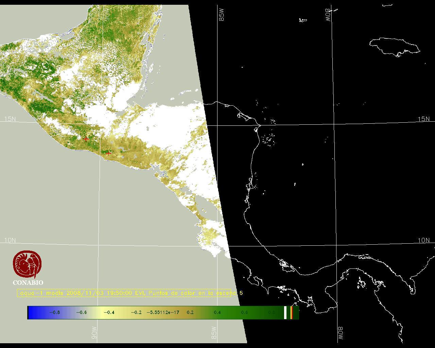This screenshot has height=348, width=435.
Task: Click the 15N latitude label on left edge
Action: [x=10, y=119]
